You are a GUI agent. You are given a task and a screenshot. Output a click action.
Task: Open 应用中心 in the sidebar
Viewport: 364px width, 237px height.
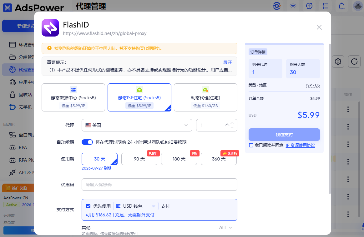pos(18,82)
